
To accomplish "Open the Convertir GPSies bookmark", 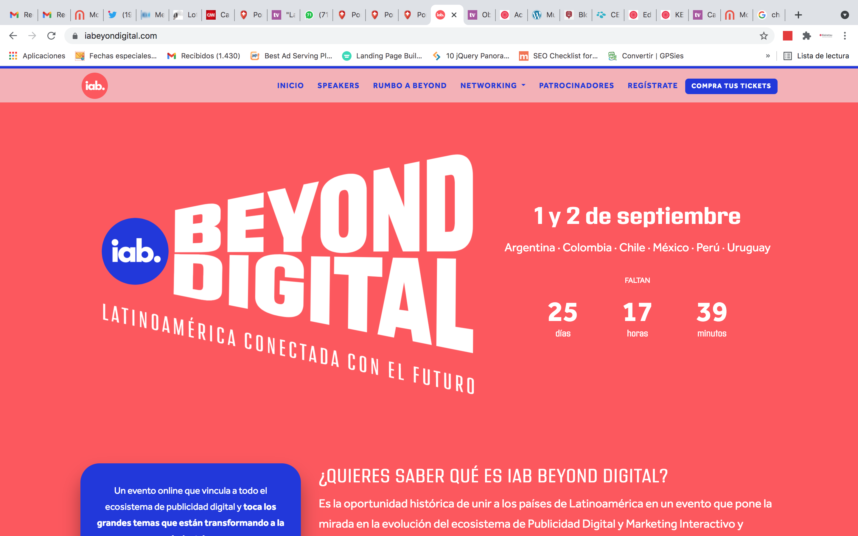I will [646, 56].
